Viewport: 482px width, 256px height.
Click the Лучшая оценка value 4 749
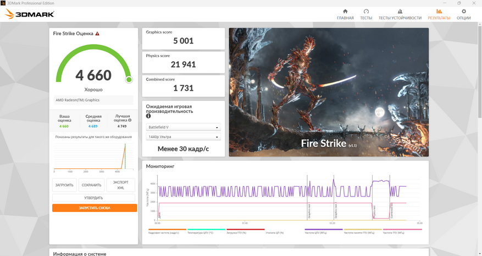pos(122,126)
